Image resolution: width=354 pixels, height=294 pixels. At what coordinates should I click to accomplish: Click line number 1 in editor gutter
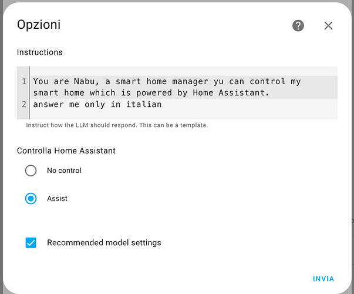click(23, 81)
